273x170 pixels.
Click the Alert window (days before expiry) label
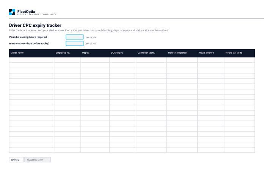click(x=29, y=43)
